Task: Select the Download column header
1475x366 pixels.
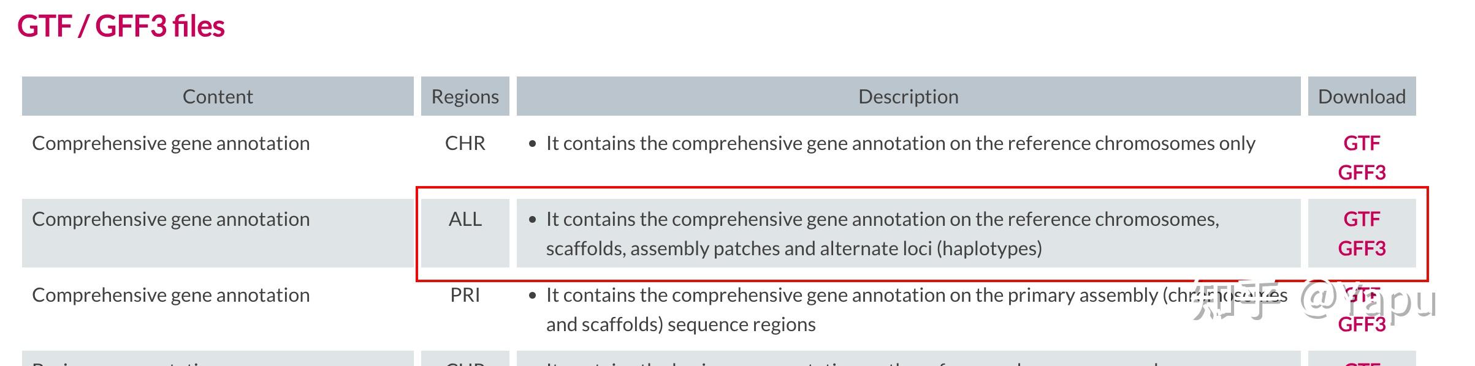Action: (x=1361, y=96)
